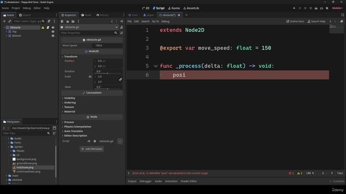The height and width of the screenshot is (194, 346).
Task: Open Inspector property tools menu
Action: click(122, 33)
